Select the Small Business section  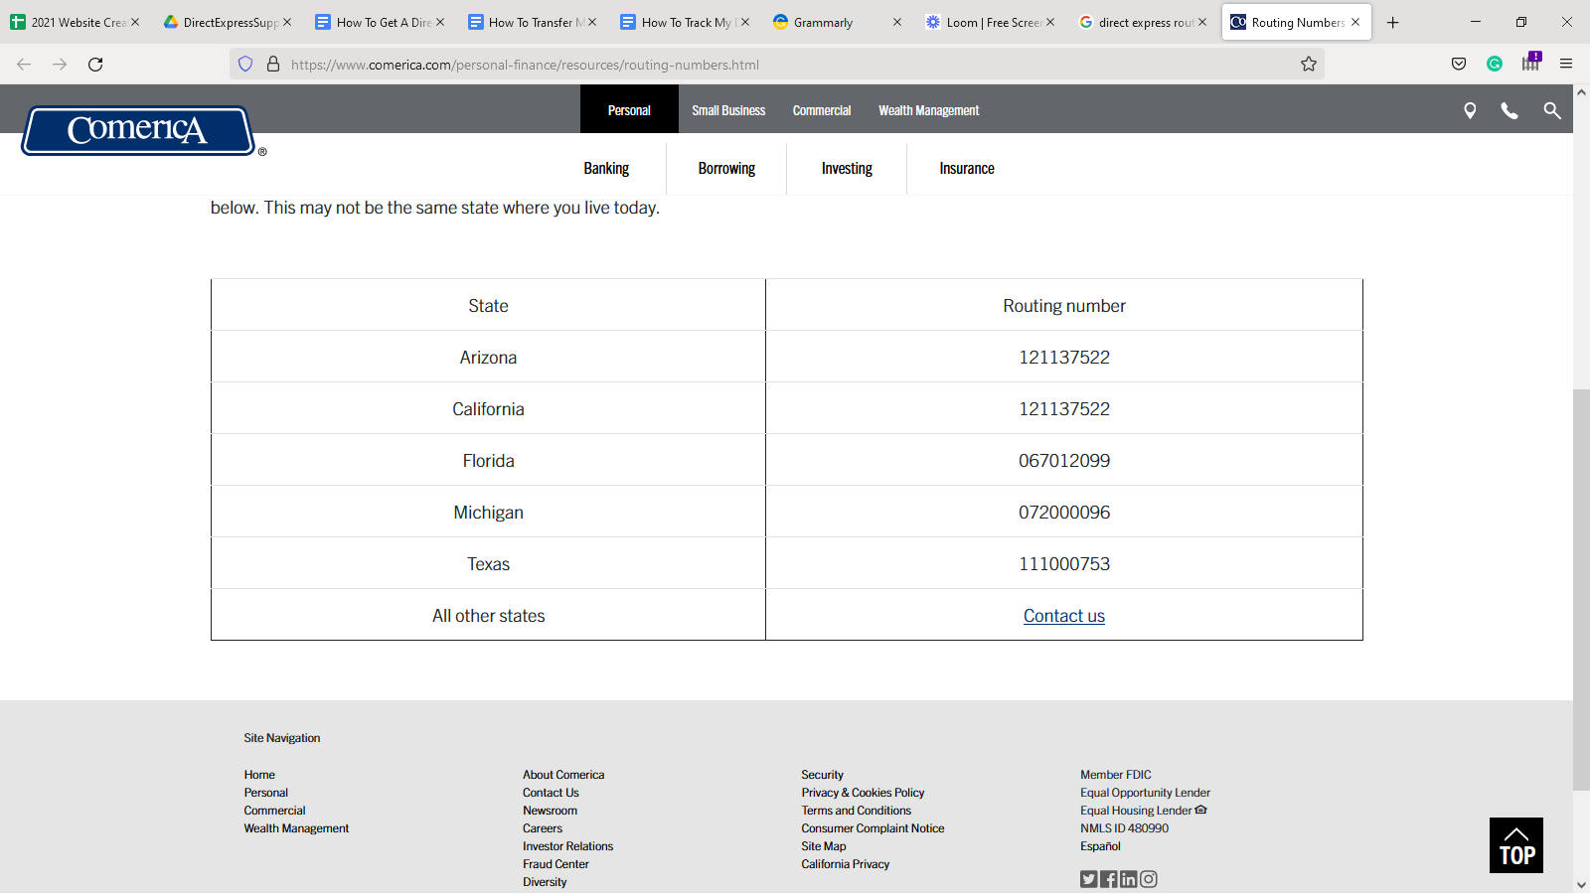click(x=728, y=110)
